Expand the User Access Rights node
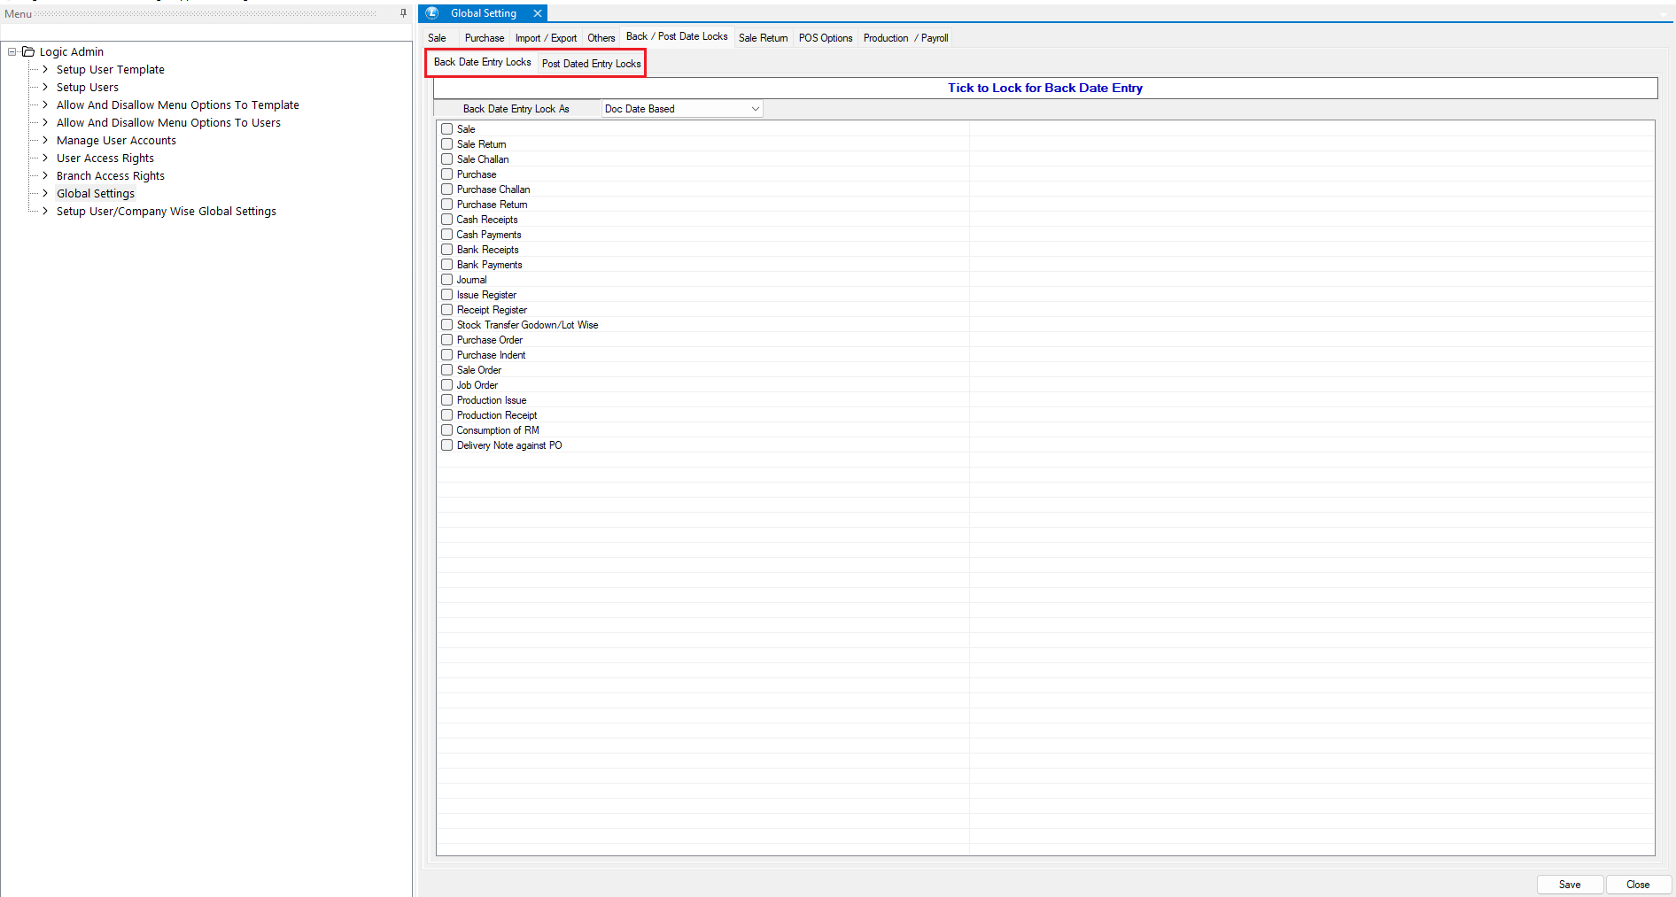Screen dimensions: 1676x897 (x=45, y=159)
